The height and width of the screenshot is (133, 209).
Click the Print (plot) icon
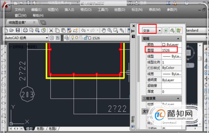[25, 30]
